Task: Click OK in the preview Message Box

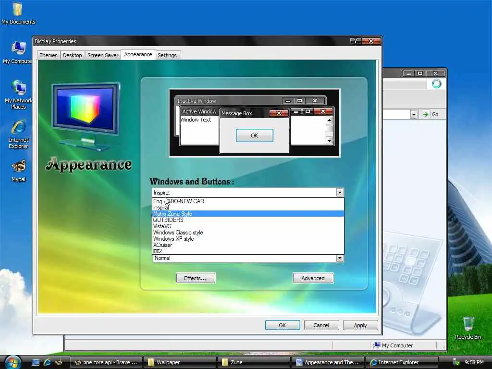Action: [255, 135]
